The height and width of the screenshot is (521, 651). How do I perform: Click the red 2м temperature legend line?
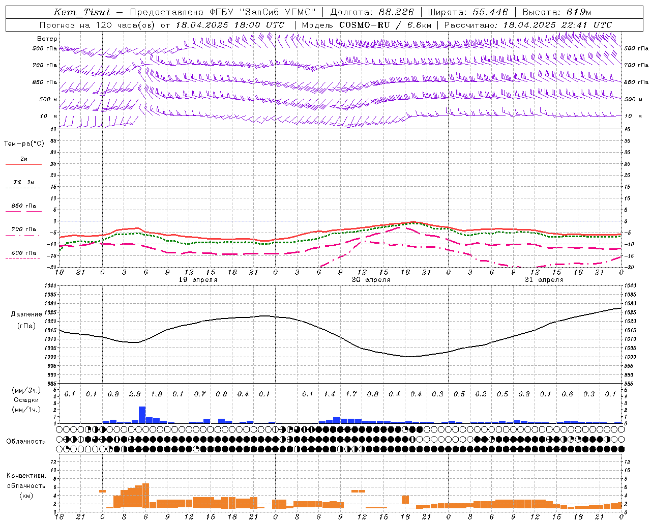click(23, 164)
